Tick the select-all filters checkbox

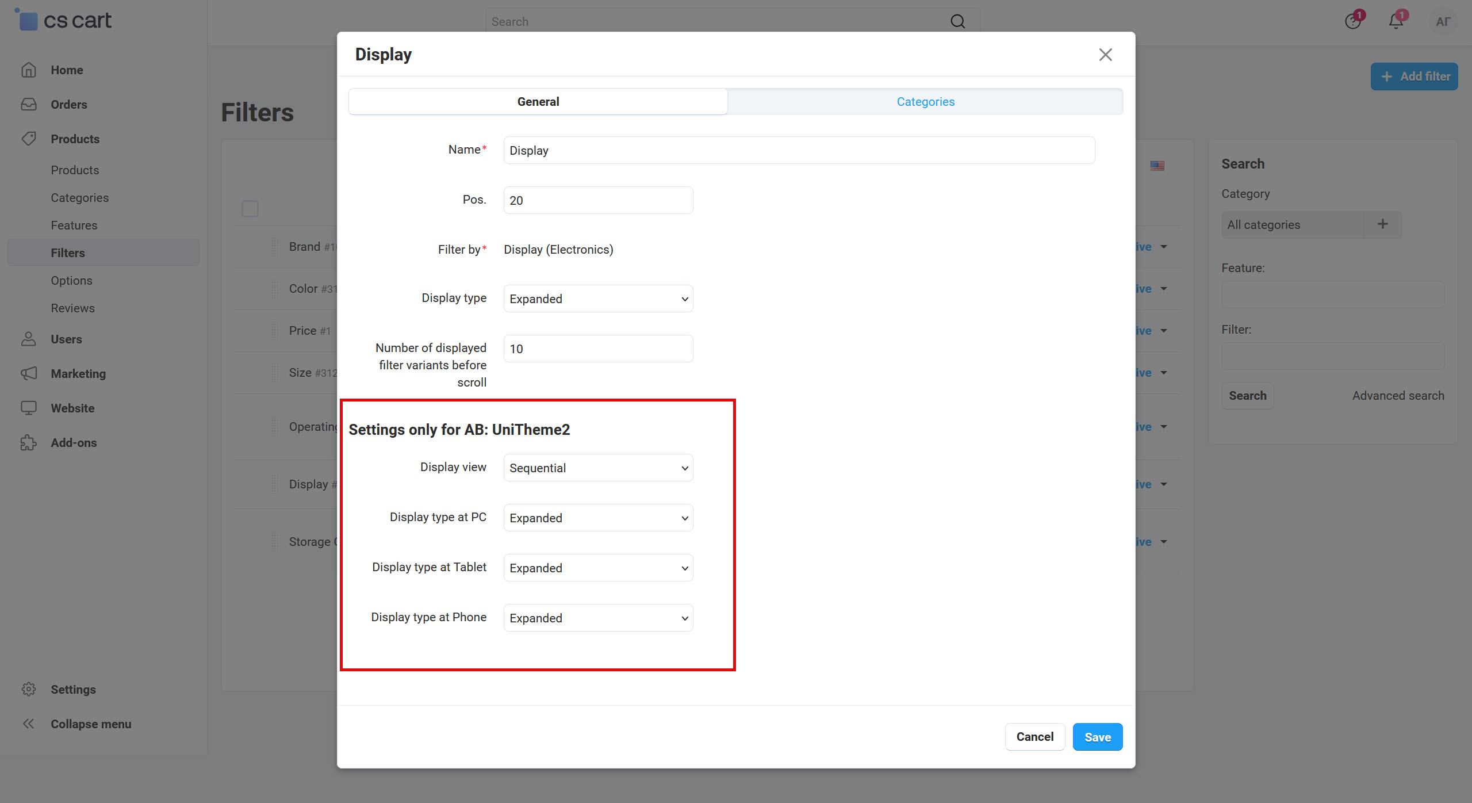pos(250,208)
